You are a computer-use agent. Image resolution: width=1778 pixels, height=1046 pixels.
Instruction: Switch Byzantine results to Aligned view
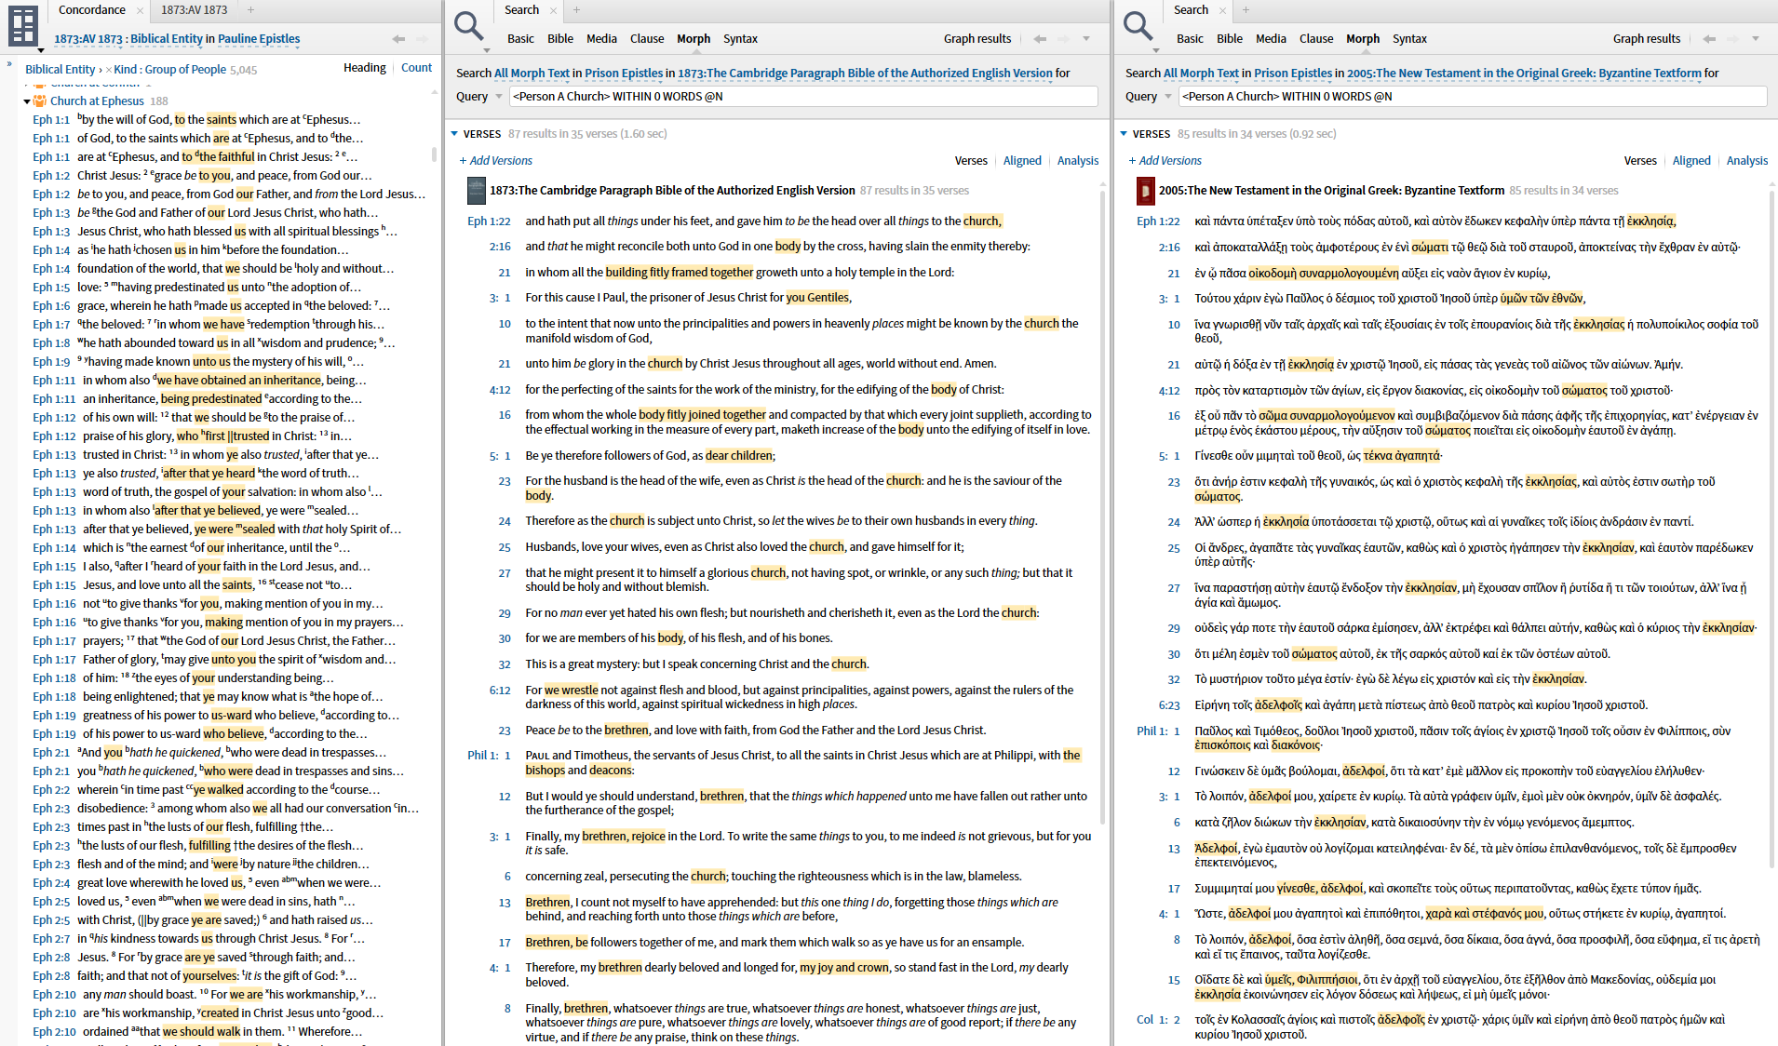(x=1691, y=161)
